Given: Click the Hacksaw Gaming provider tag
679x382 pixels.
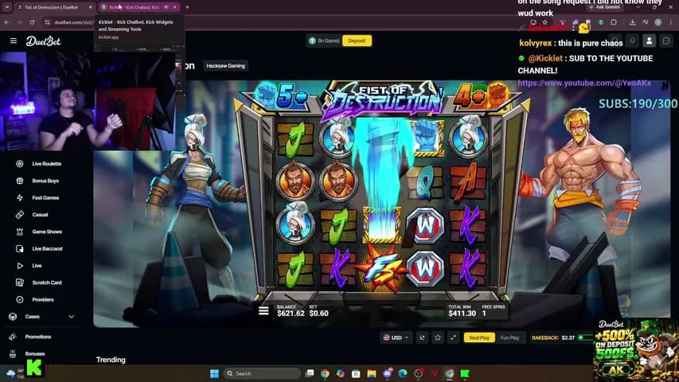Looking at the screenshot, I should 225,66.
